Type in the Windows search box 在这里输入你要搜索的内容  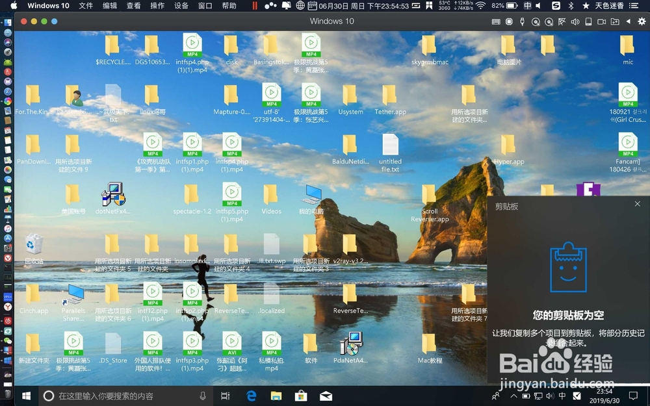[x=124, y=396]
